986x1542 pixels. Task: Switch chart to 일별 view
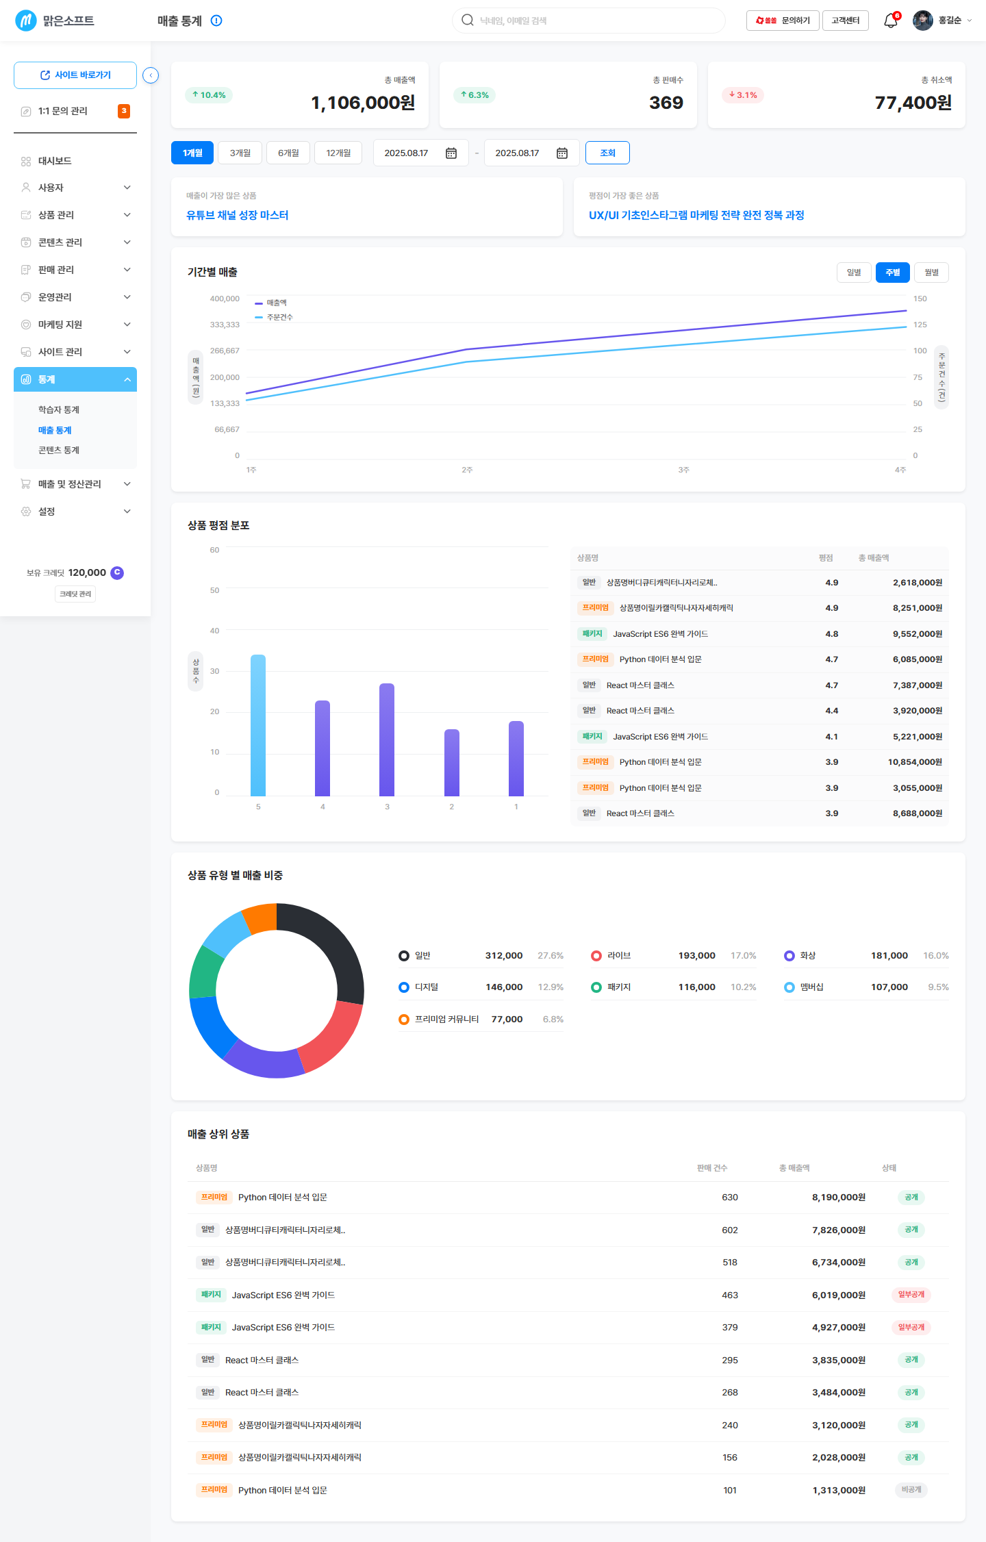854,273
